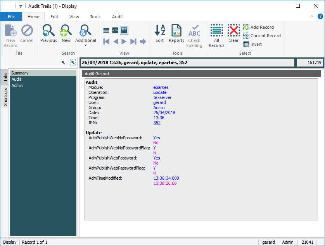Open the Audit ribbon tab
Image resolution: width=325 pixels, height=246 pixels.
(x=118, y=17)
